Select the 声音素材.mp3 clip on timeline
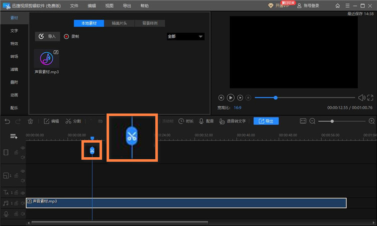377x226 pixels. click(186, 203)
